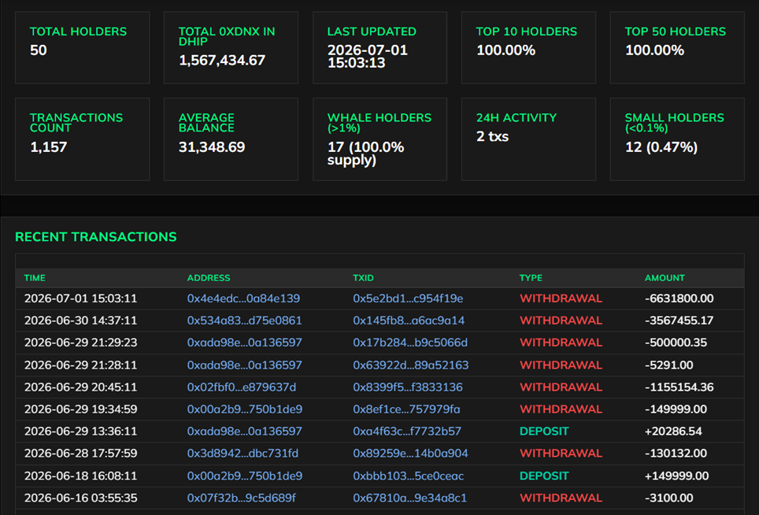This screenshot has width=759, height=515.
Task: Click the TIME column header
Action: pyautogui.click(x=35, y=278)
